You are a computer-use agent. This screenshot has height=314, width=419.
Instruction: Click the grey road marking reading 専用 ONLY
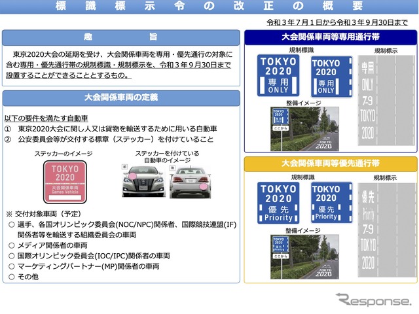[386, 100]
